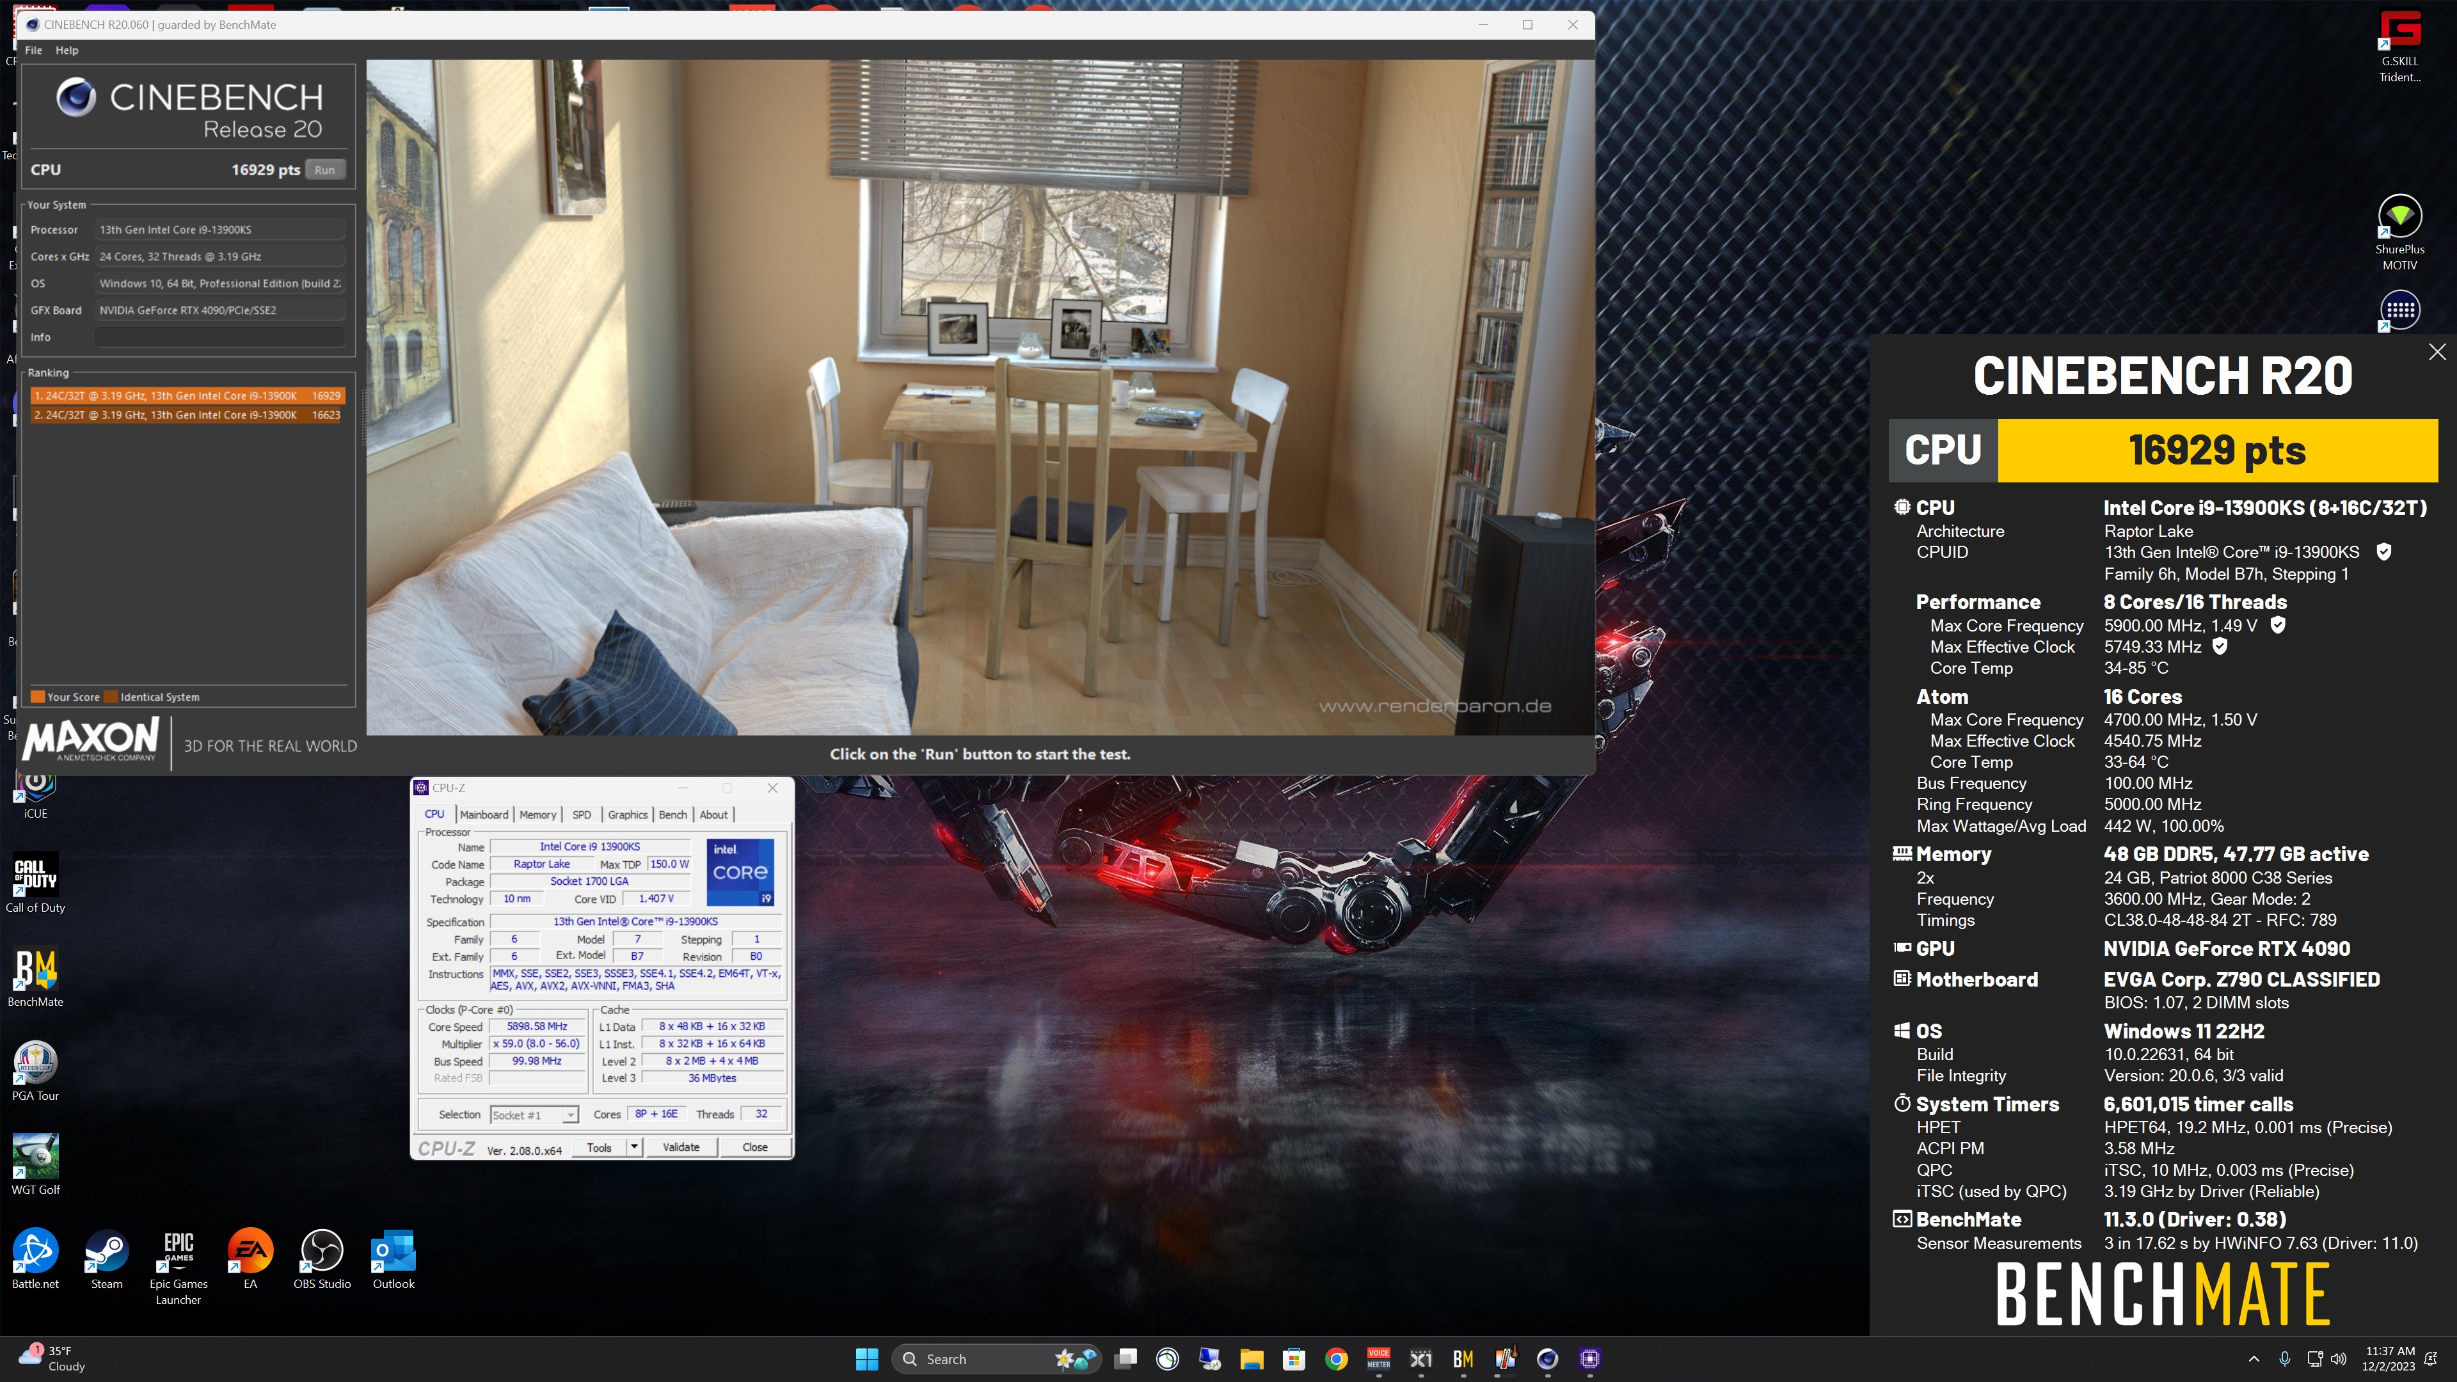
Task: Select the second ranking entry scoring 16623
Action: (x=187, y=415)
